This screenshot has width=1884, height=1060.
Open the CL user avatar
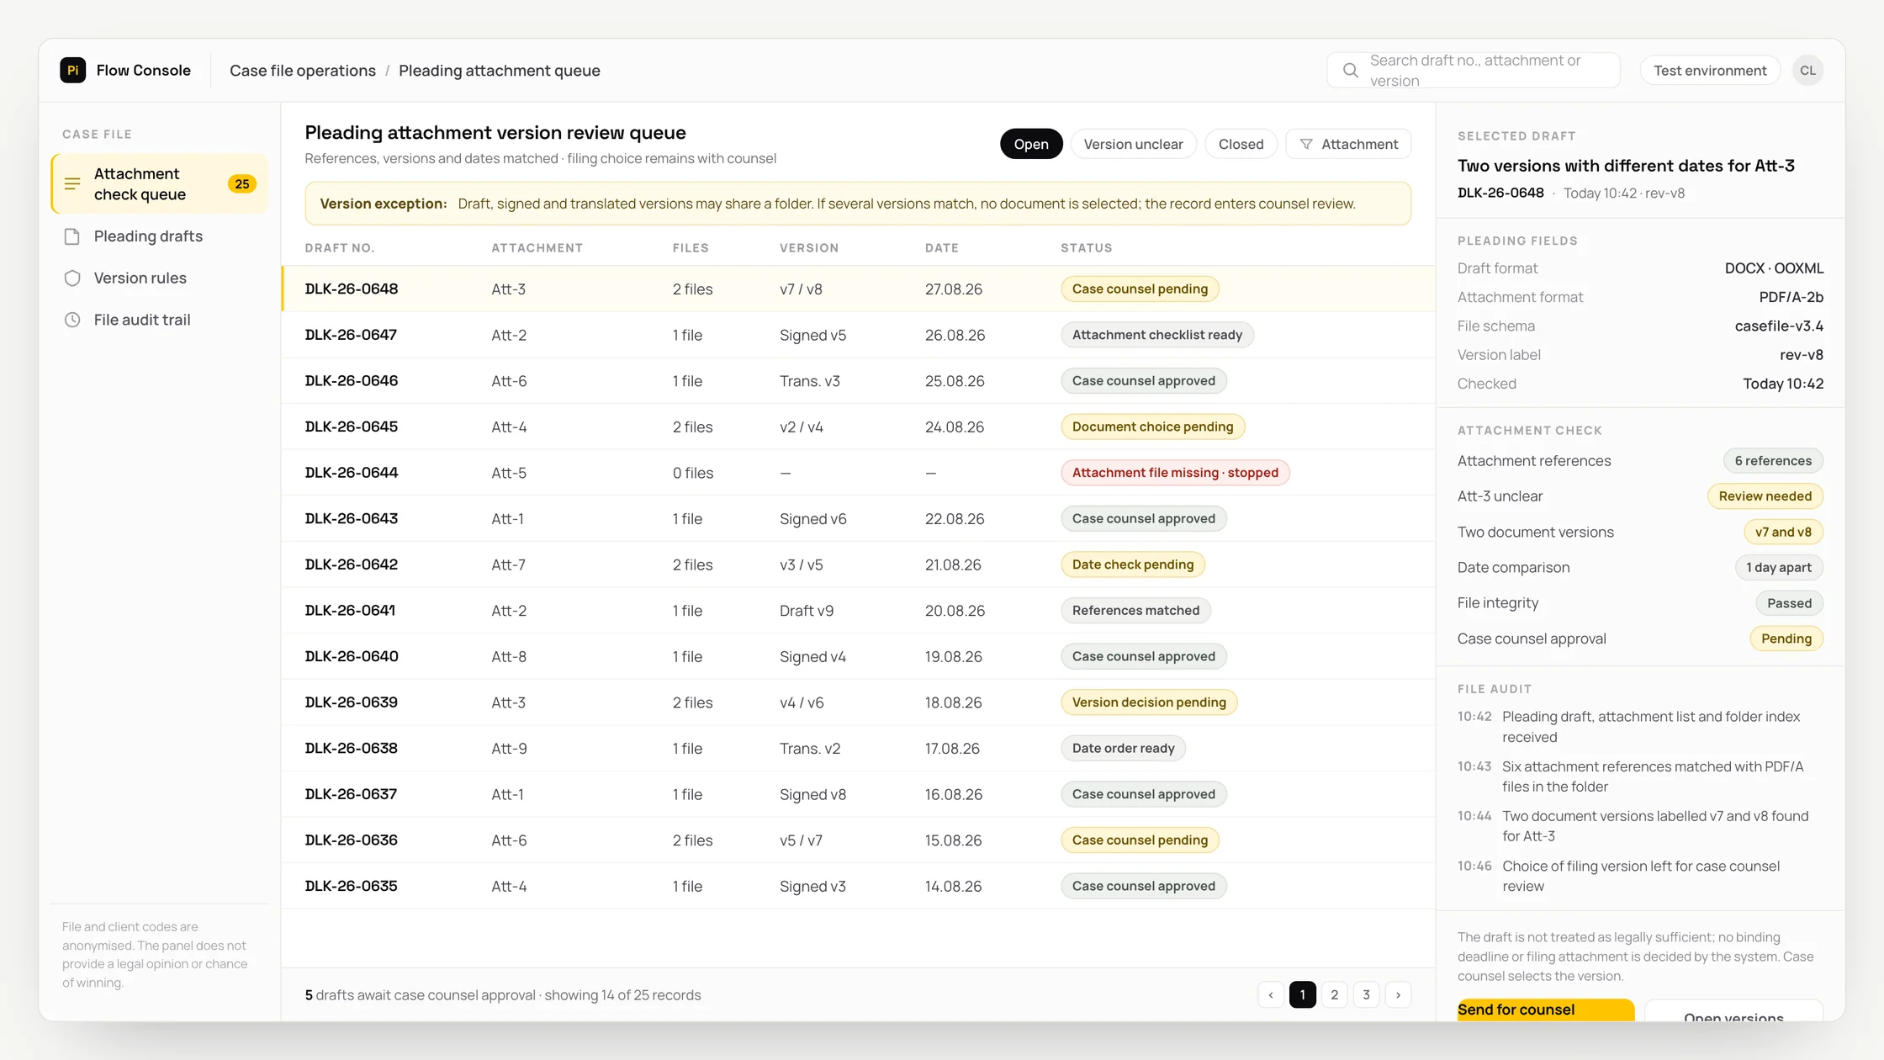[x=1807, y=71]
